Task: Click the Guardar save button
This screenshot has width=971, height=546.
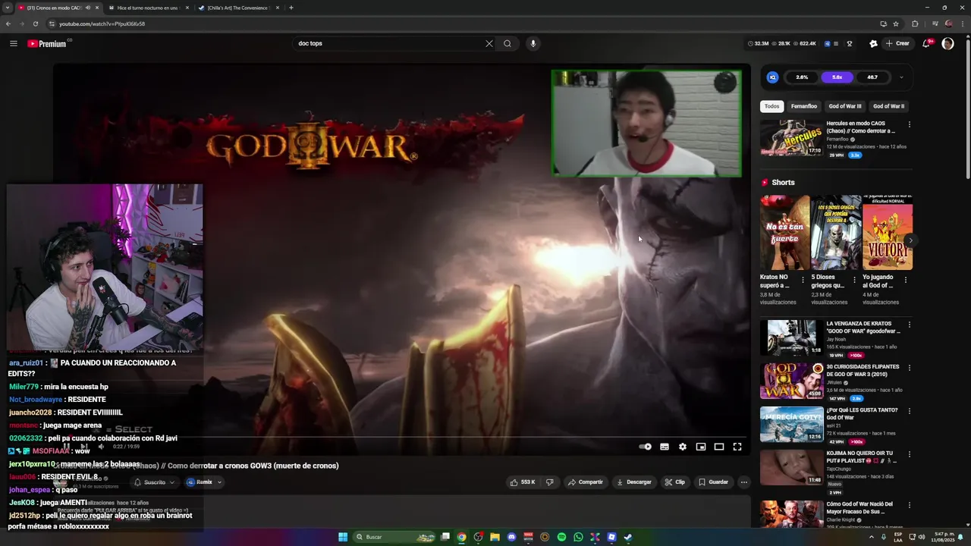Action: 713,482
